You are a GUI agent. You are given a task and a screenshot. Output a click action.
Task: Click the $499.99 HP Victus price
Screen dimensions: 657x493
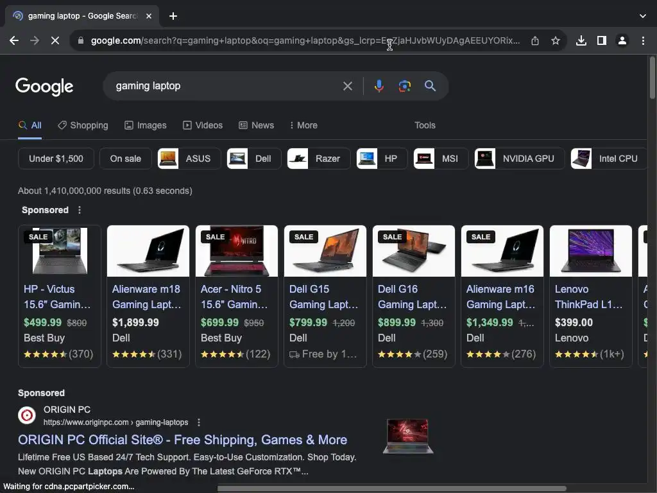coord(42,322)
